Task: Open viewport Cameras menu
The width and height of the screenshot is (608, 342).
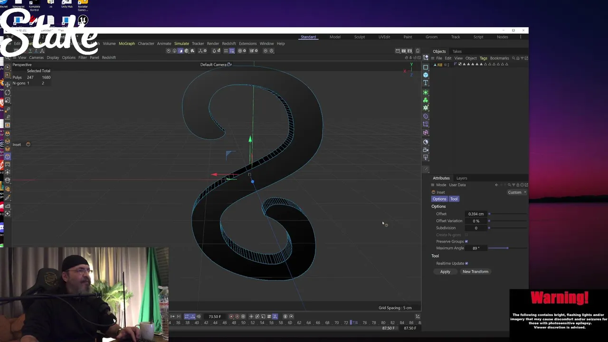Action: pos(36,57)
